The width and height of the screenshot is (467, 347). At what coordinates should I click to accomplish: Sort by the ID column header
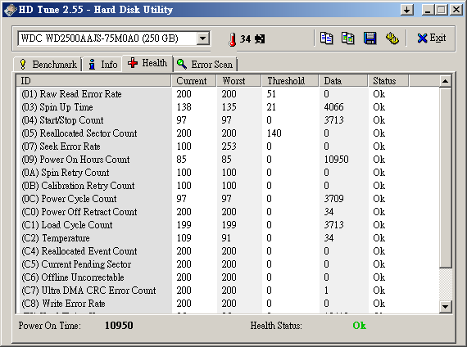(x=93, y=81)
